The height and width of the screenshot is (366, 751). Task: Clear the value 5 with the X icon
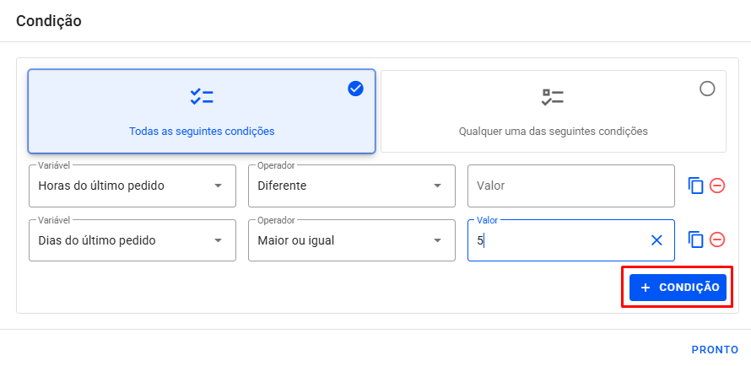(656, 240)
